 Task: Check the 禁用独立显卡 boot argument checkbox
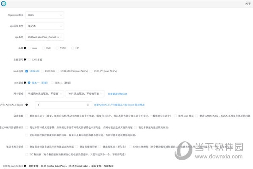[x=27, y=116]
